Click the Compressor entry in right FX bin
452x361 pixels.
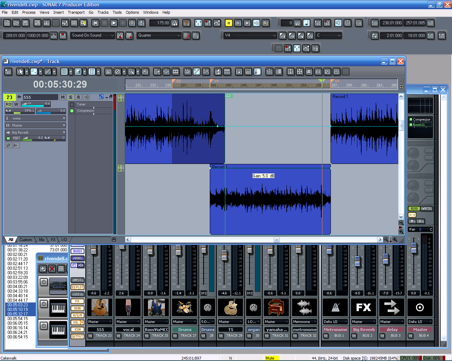pyautogui.click(x=420, y=120)
